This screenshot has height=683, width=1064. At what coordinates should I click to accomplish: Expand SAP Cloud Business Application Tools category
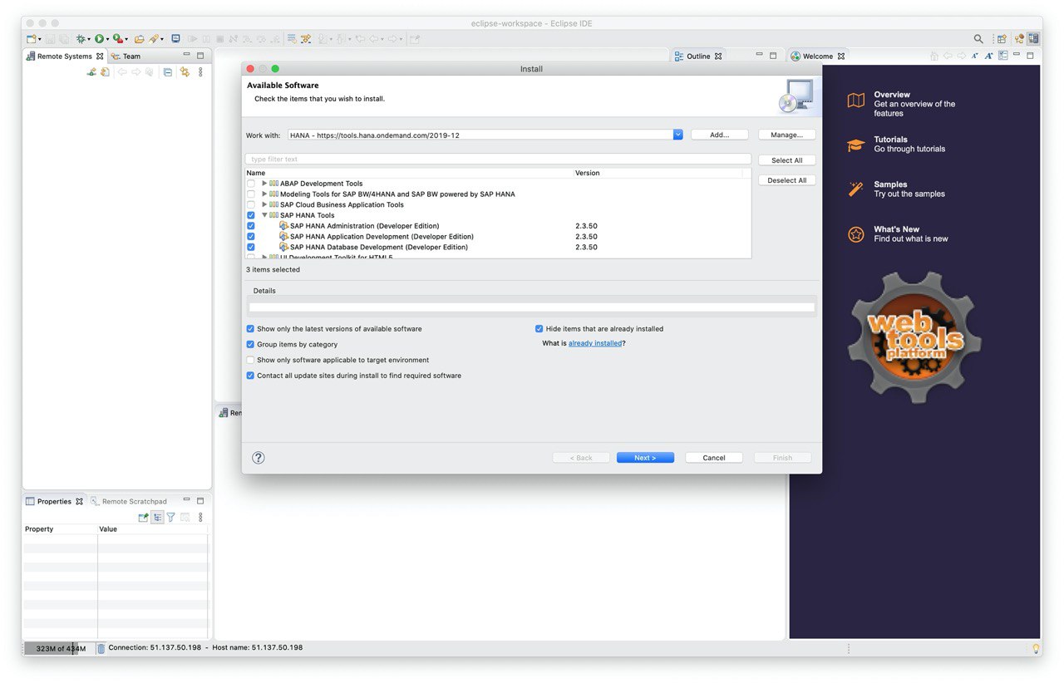pos(264,205)
